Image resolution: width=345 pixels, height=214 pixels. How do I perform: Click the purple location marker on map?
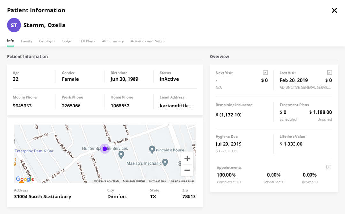(105, 149)
